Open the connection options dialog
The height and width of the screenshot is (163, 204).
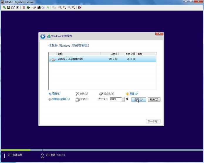tap(13, 8)
